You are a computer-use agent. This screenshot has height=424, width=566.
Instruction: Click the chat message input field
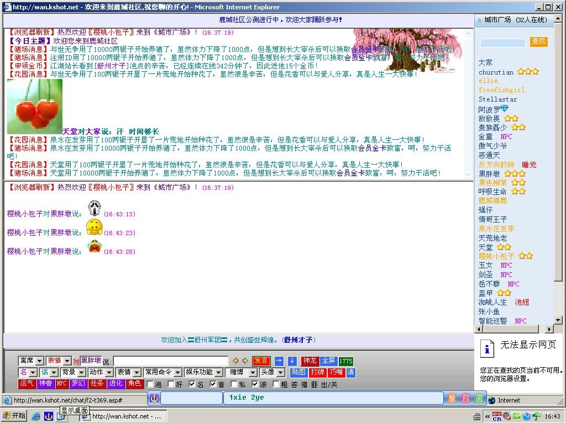pyautogui.click(x=170, y=361)
